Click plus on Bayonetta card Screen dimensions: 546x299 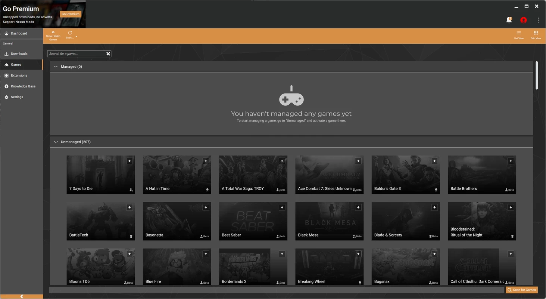pos(206,207)
